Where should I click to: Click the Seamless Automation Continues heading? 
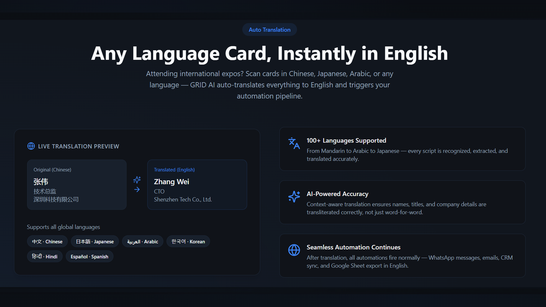click(x=353, y=247)
